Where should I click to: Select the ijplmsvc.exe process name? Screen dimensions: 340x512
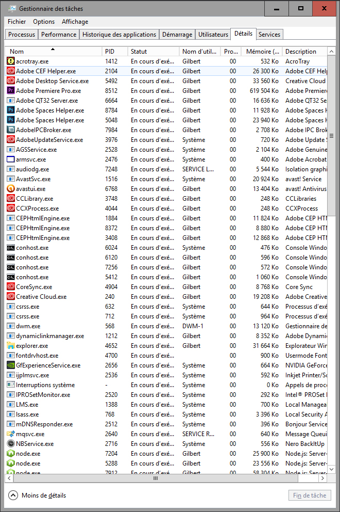(x=32, y=375)
